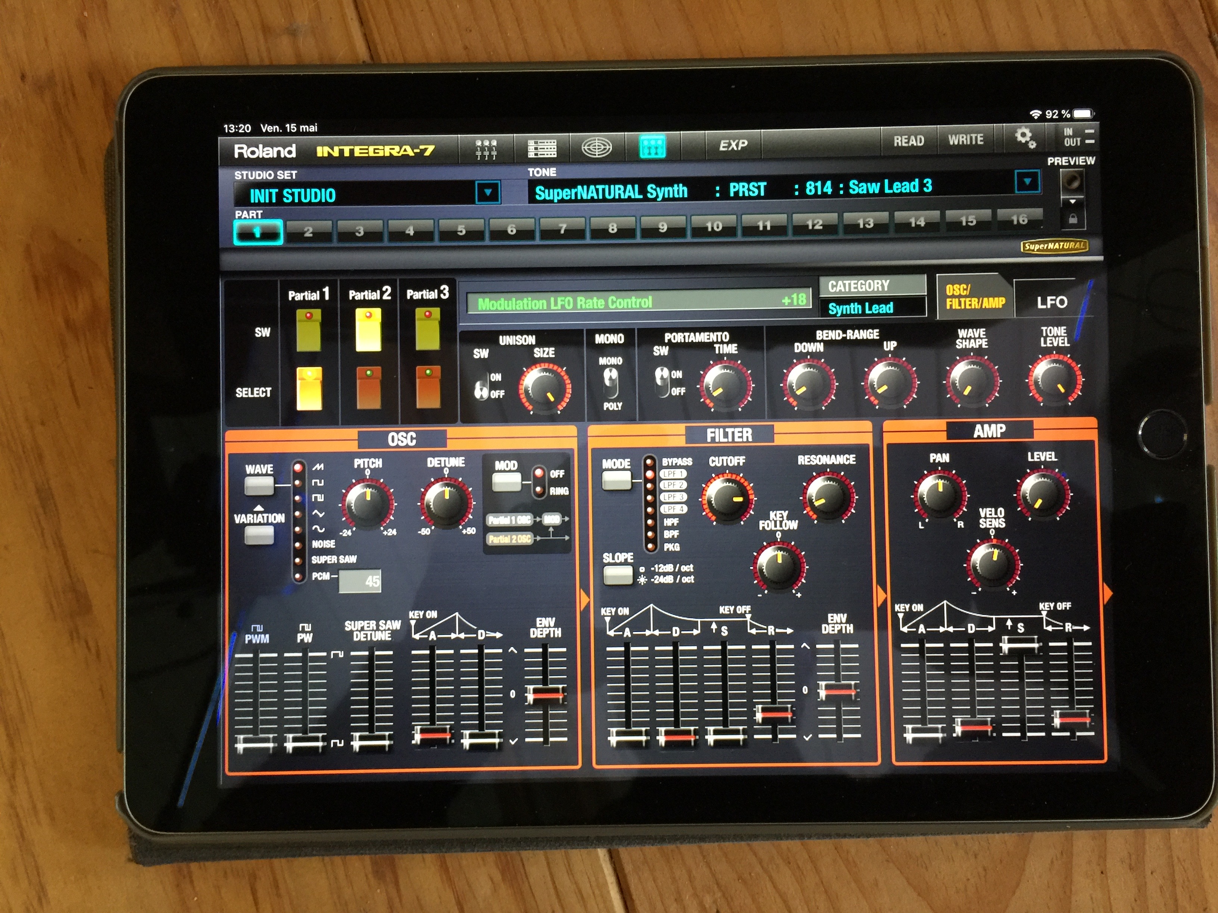
Task: Click the filter ENV DEPTH slider handle
Action: (837, 690)
